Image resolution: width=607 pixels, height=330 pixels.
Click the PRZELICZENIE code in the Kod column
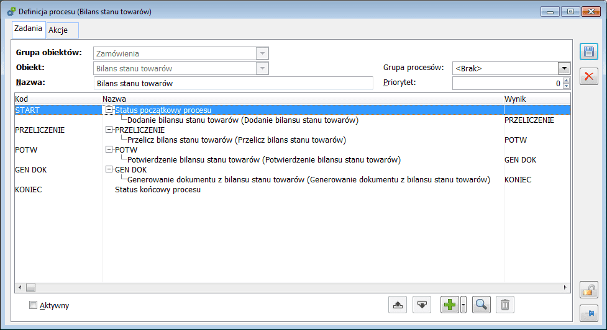pos(40,130)
